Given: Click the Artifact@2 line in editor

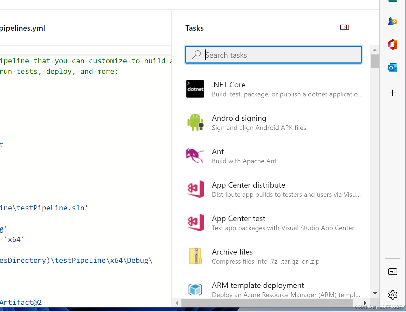Looking at the screenshot, I should coord(21,302).
